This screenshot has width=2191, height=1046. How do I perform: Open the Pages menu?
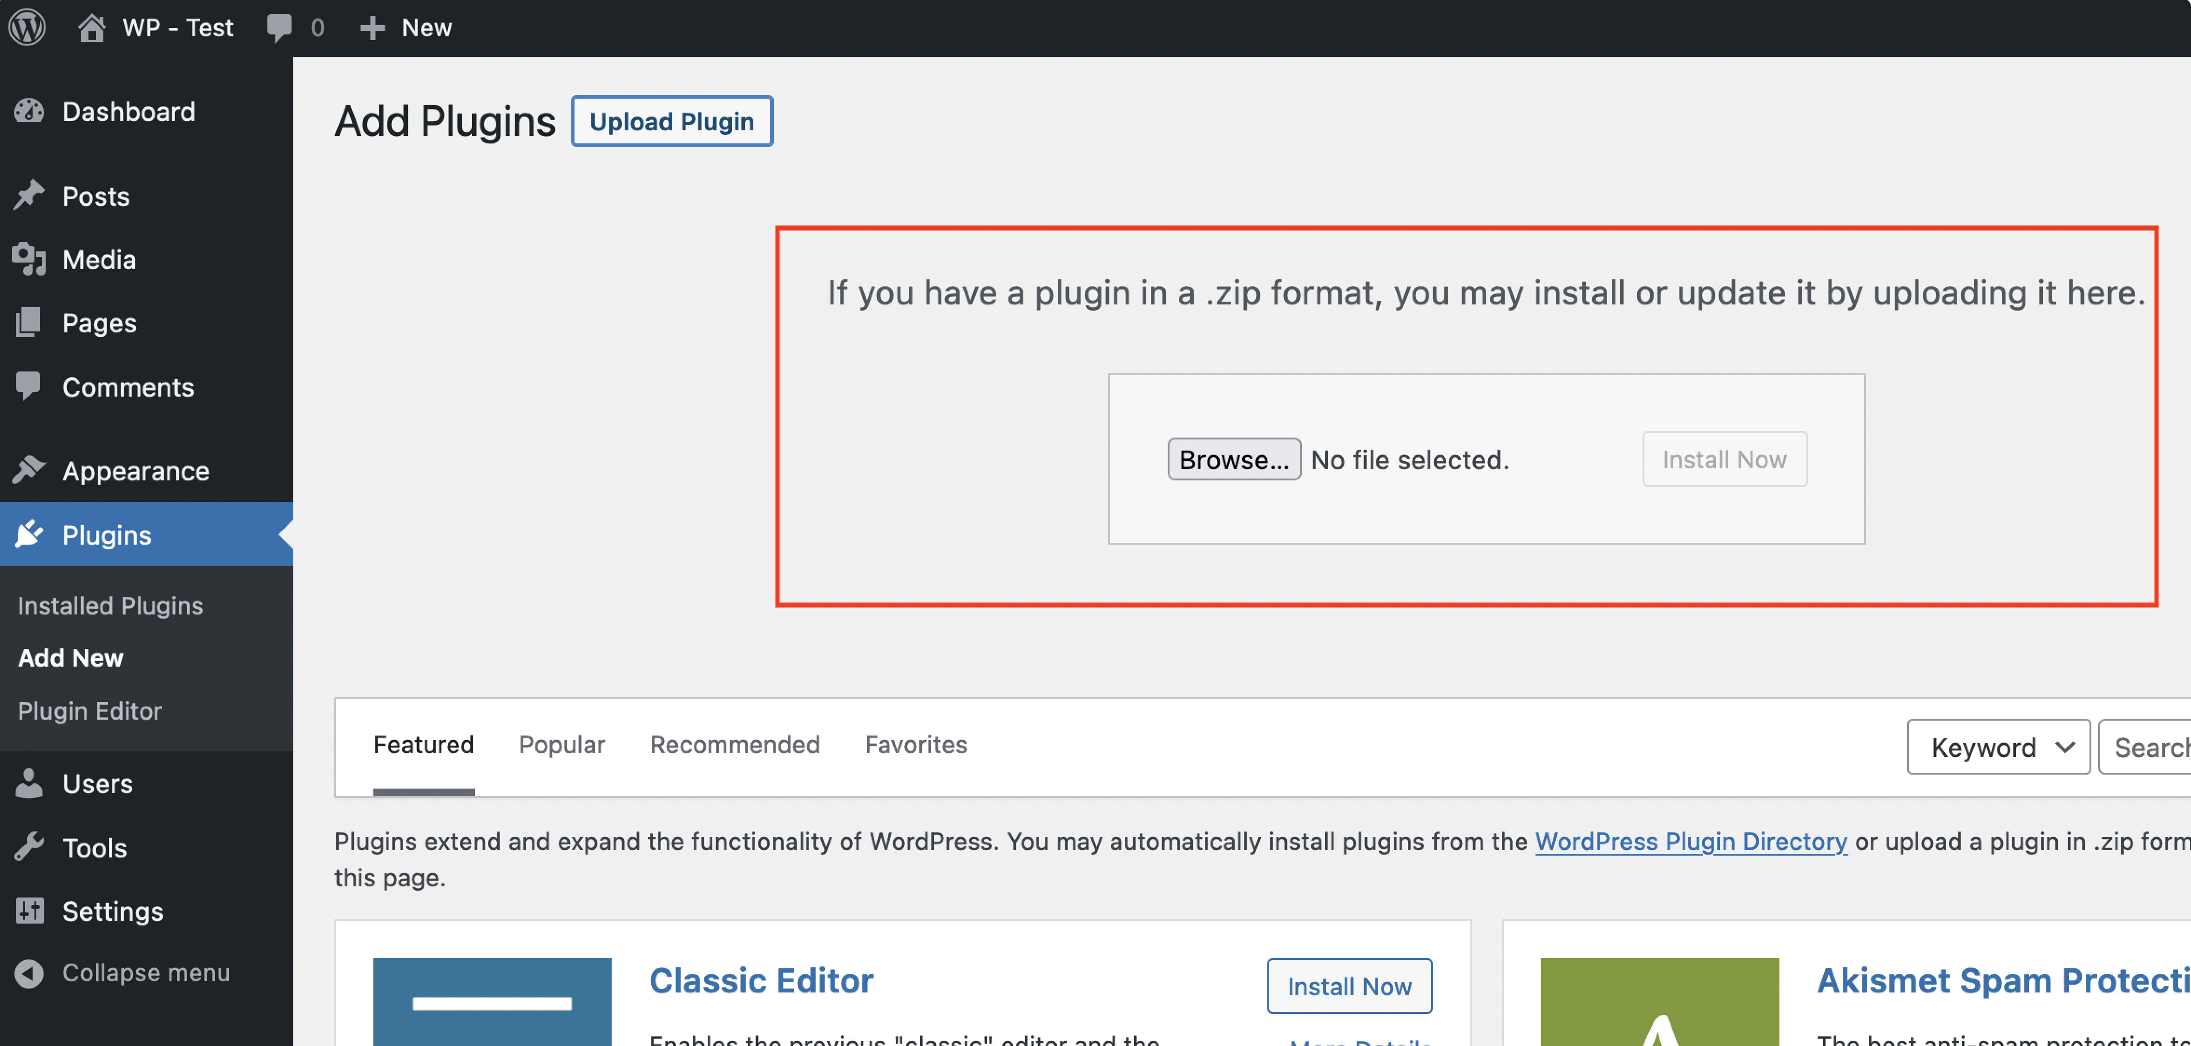[x=99, y=323]
